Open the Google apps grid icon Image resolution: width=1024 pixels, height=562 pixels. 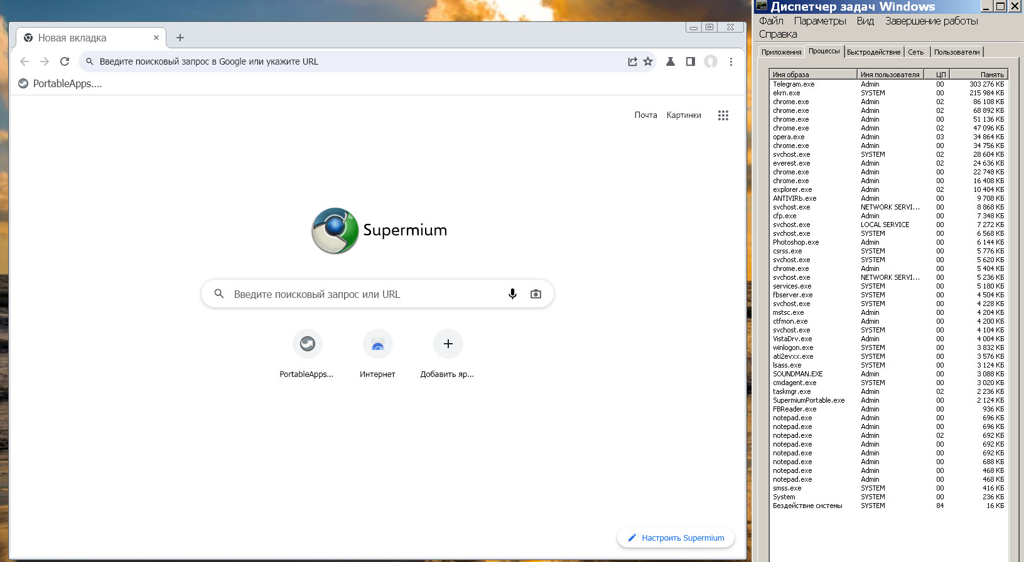pos(723,115)
